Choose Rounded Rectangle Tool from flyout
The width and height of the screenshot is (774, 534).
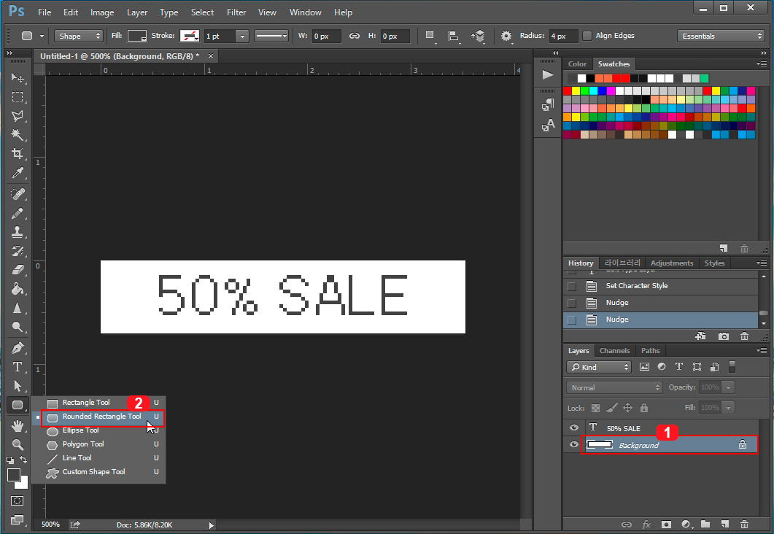(x=101, y=417)
